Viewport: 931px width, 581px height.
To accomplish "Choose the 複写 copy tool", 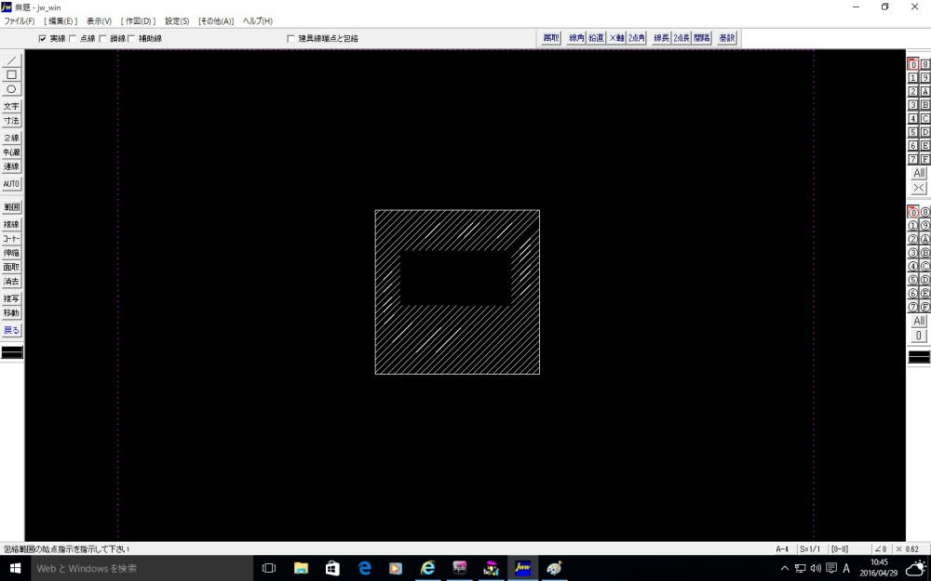I will [x=11, y=298].
